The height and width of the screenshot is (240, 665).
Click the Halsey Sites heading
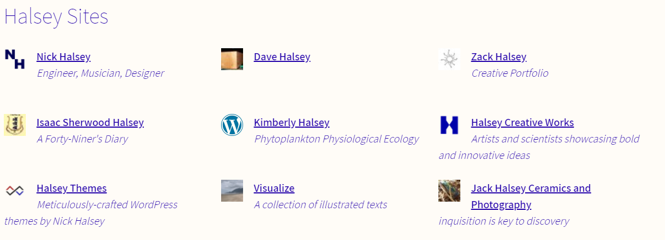56,16
